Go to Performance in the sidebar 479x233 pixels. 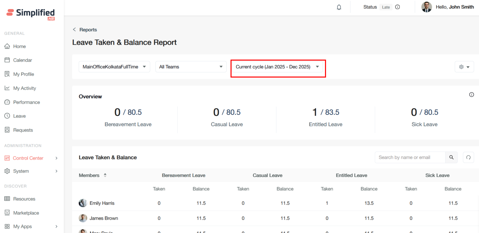(x=26, y=102)
